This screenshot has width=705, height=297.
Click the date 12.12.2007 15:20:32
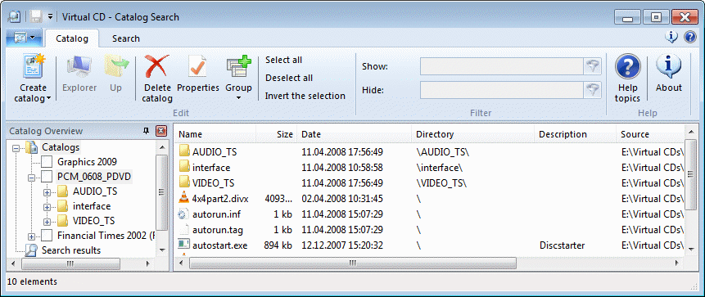click(342, 245)
